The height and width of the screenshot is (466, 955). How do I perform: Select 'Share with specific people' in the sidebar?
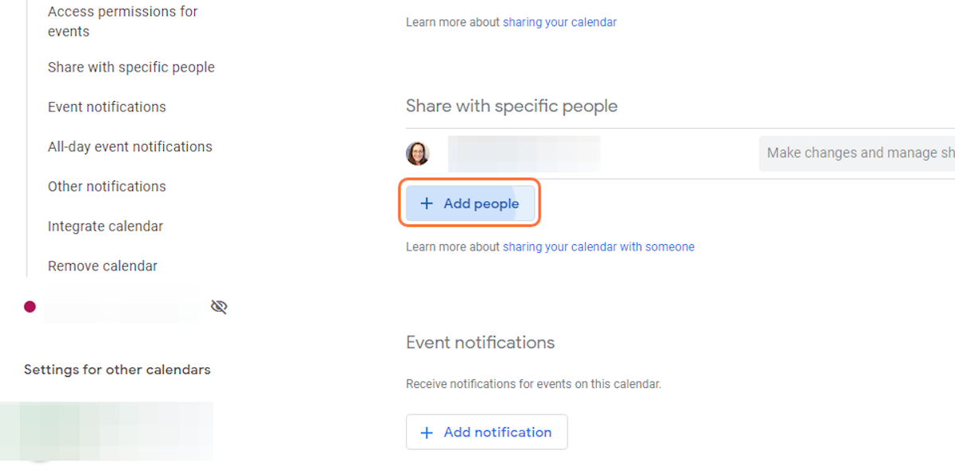[131, 67]
